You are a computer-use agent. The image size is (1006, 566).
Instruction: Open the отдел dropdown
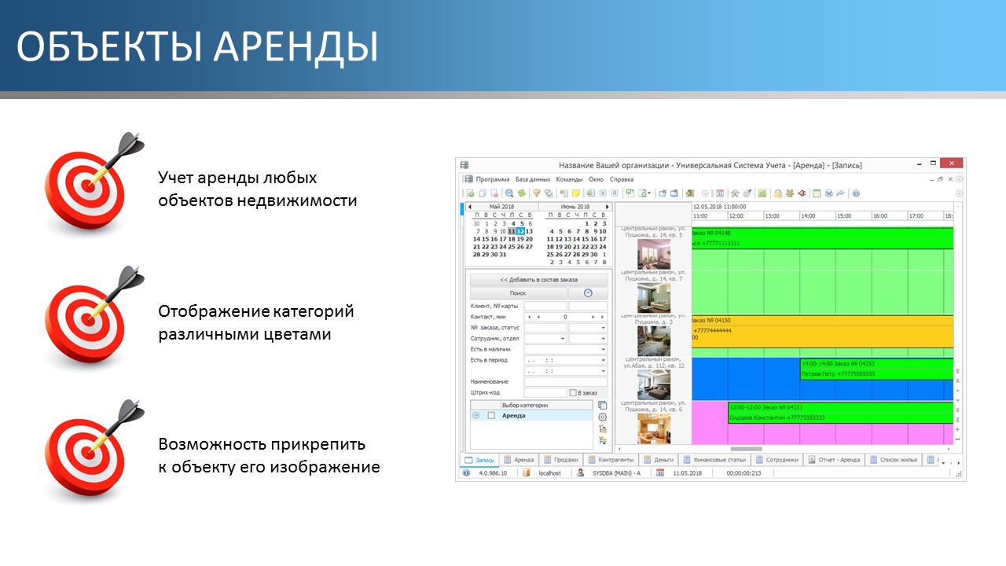click(x=603, y=339)
